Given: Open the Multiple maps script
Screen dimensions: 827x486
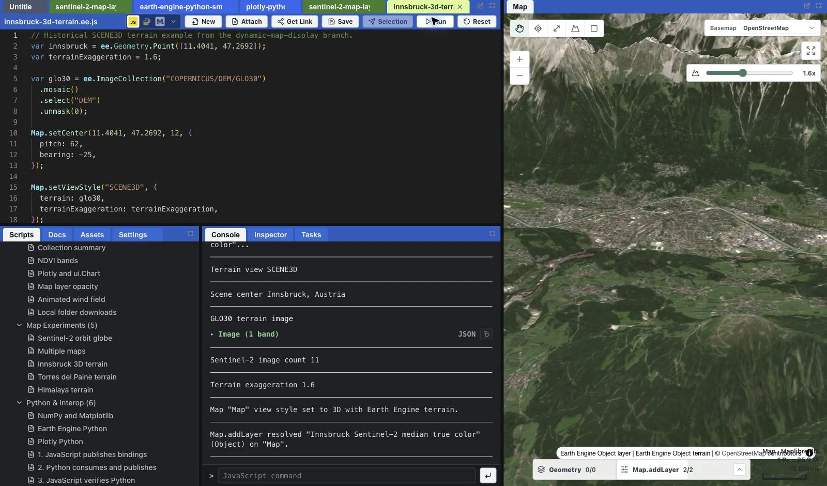Looking at the screenshot, I should pyautogui.click(x=62, y=351).
